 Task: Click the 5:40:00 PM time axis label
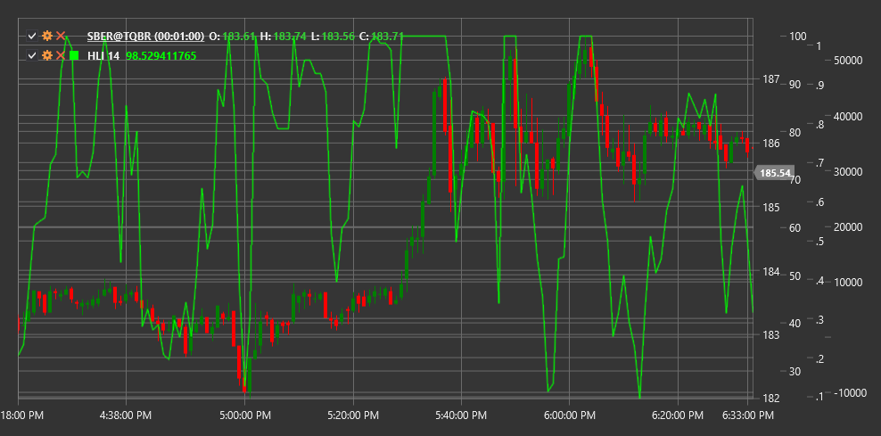461,415
